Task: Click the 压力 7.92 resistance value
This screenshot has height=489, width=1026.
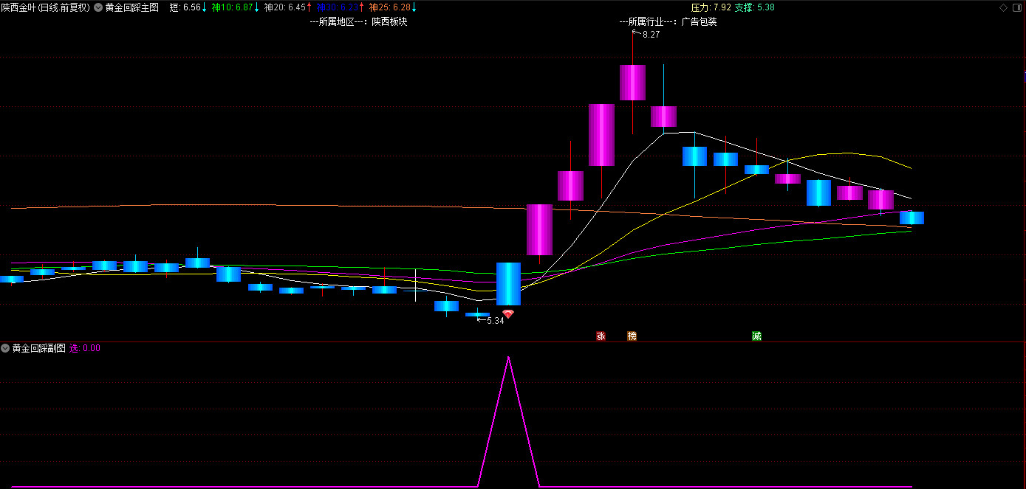Action: tap(711, 7)
